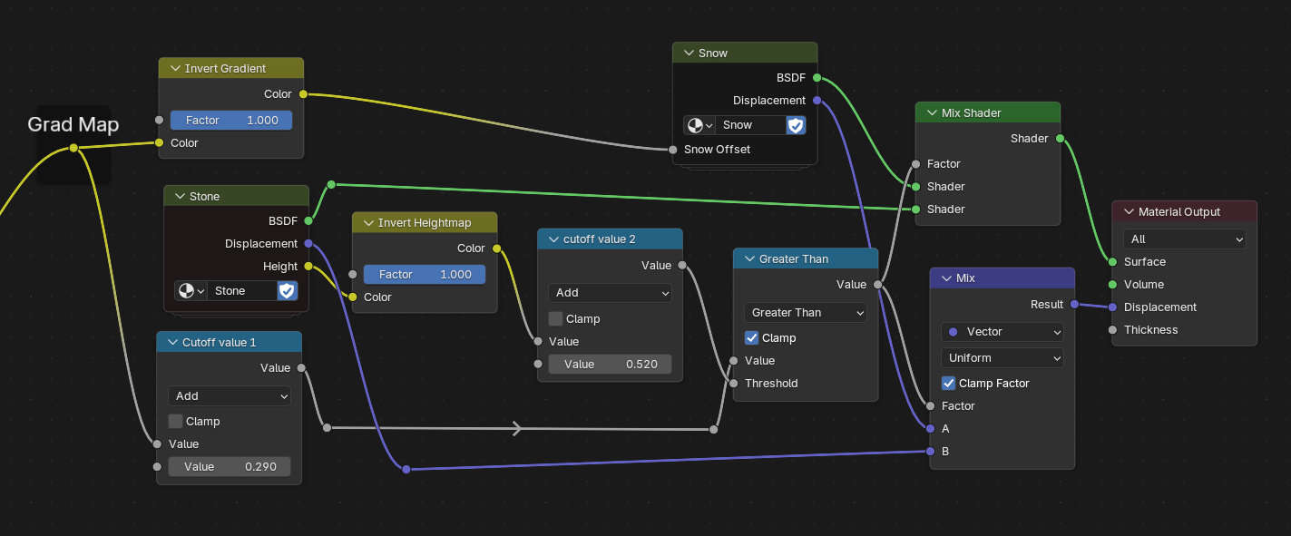Viewport: 1291px width, 536px height.
Task: Click the Snow group name field
Action: tap(751, 125)
